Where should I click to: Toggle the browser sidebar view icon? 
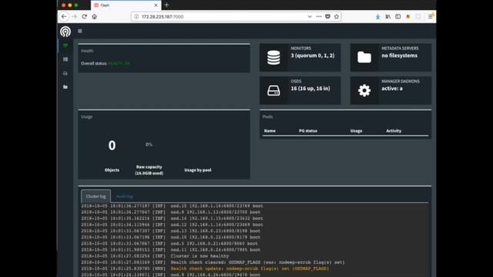[398, 16]
